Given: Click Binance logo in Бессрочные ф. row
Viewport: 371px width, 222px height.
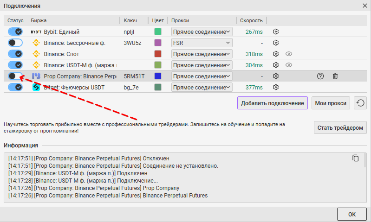Looking at the screenshot, I should click(x=36, y=43).
